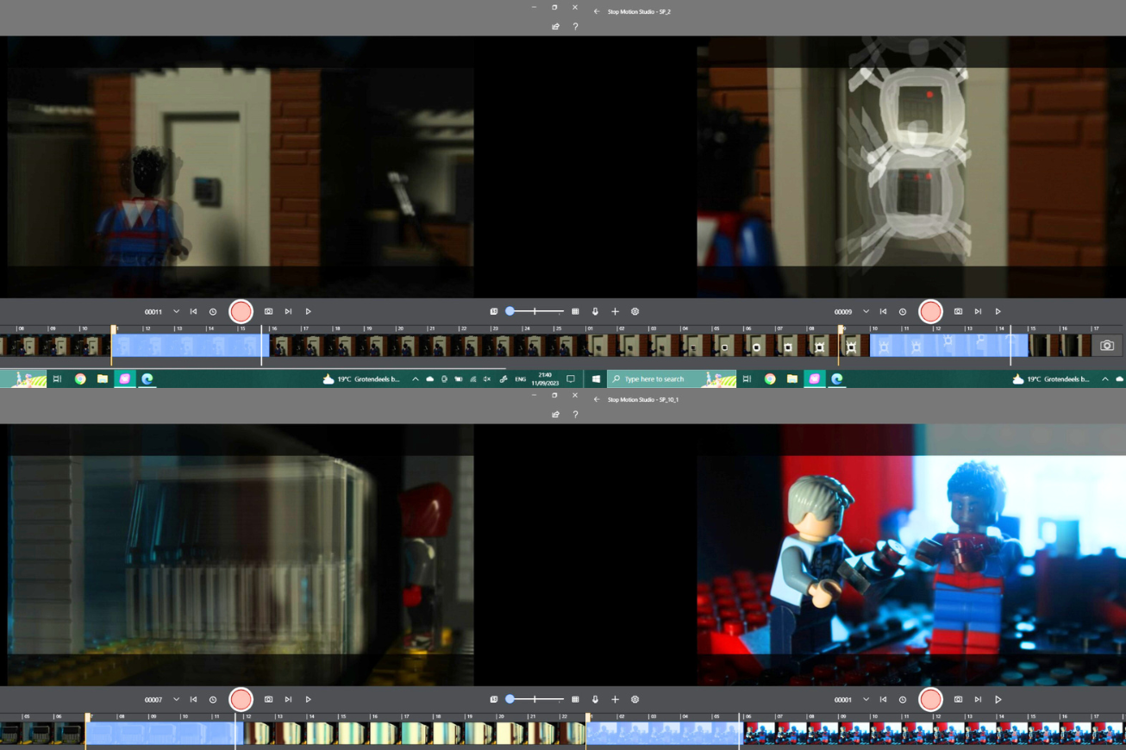Click the red record button near 00001
Screen dimensions: 1126x750
[930, 700]
